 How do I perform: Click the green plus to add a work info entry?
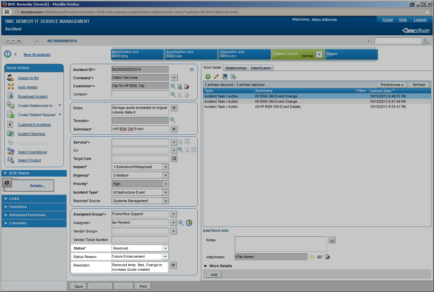[x=208, y=76]
